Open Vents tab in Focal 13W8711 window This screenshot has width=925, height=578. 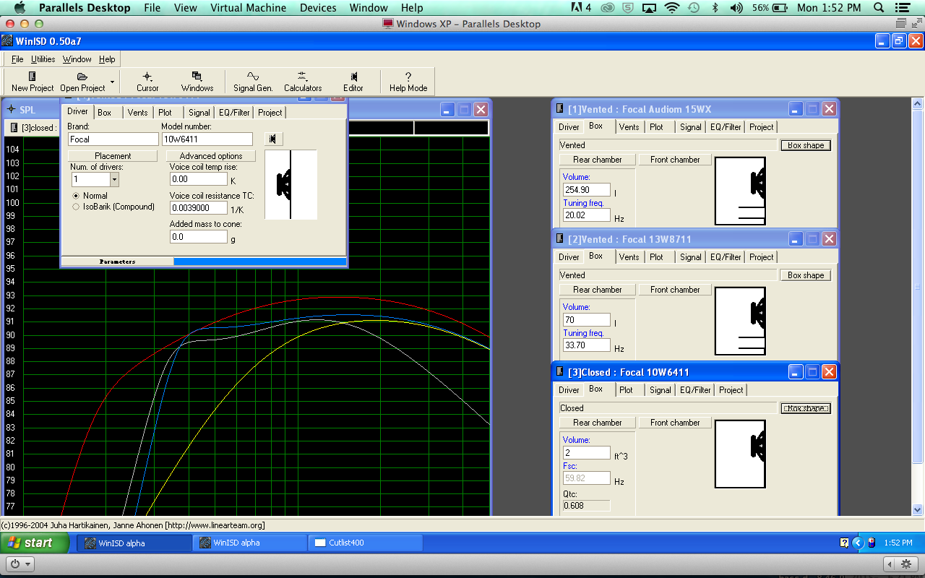629,256
